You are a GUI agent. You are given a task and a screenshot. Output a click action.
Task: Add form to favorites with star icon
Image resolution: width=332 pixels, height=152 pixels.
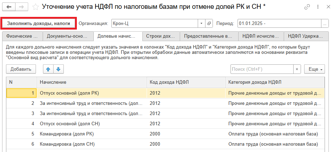36,7
